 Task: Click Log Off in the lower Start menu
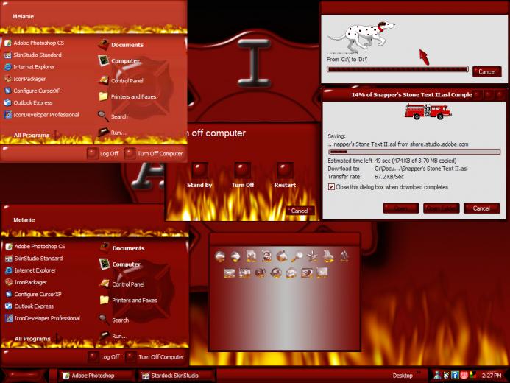104,357
